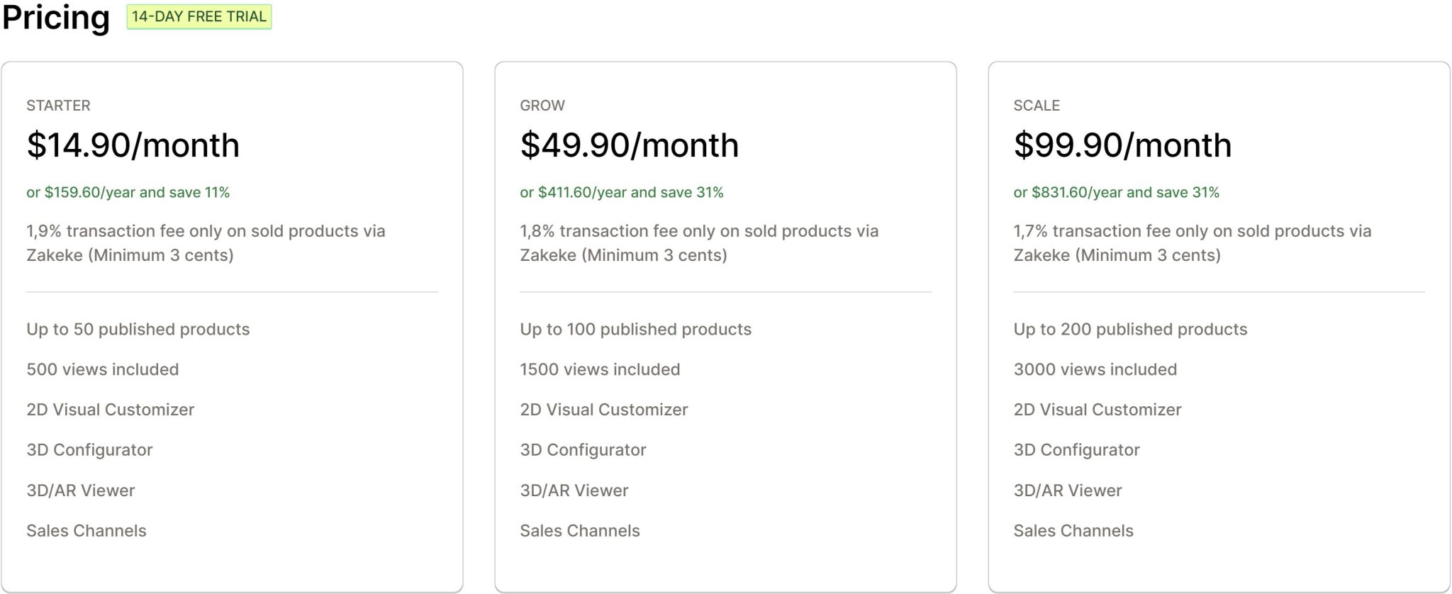Click '1500 views included'
The width and height of the screenshot is (1452, 594).
(600, 369)
